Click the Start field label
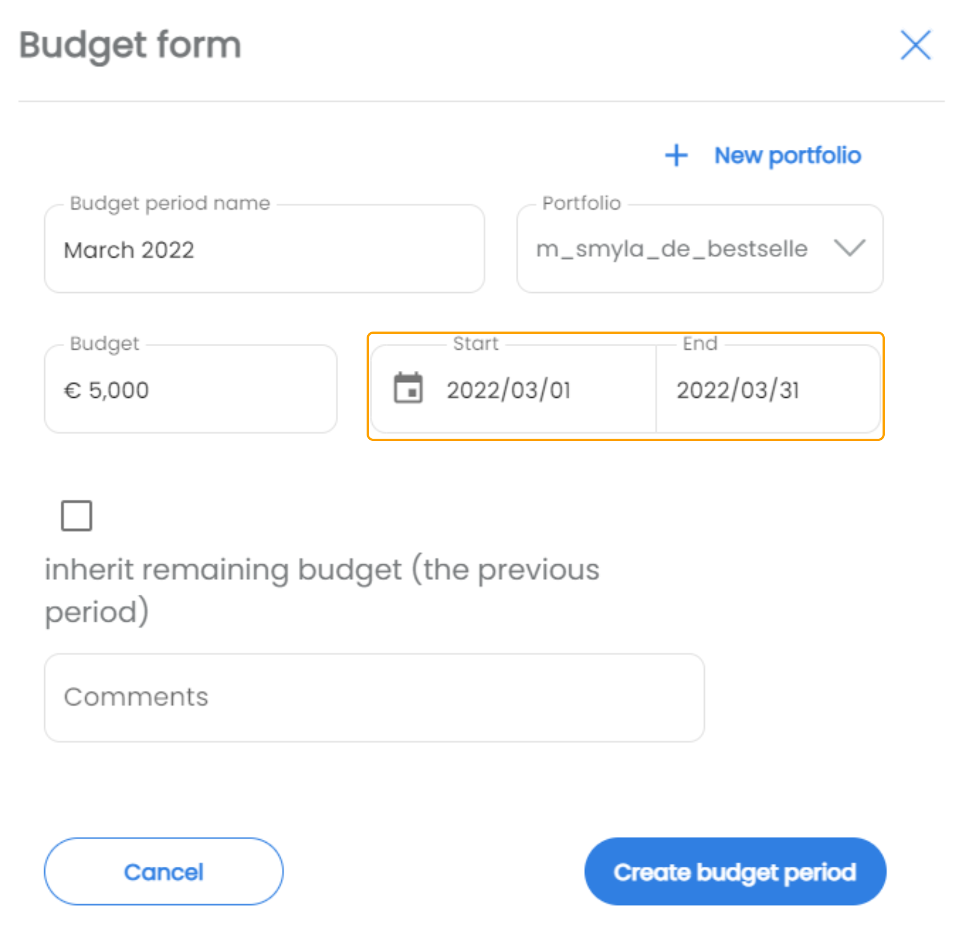969x938 pixels. click(476, 343)
